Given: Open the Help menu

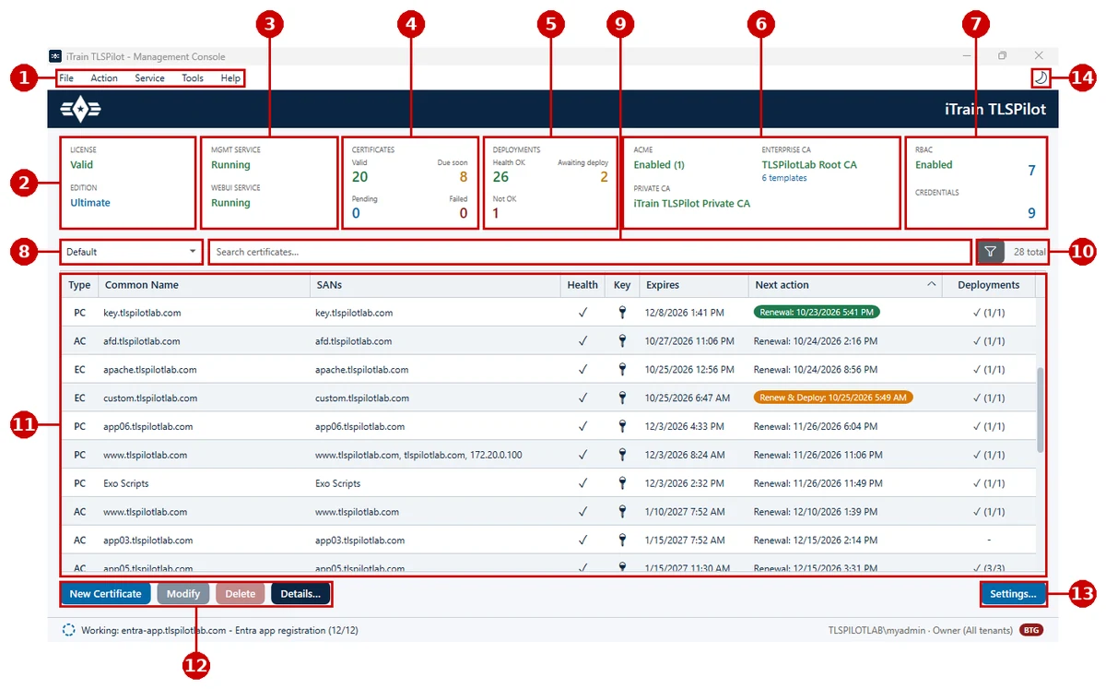Looking at the screenshot, I should 230,78.
